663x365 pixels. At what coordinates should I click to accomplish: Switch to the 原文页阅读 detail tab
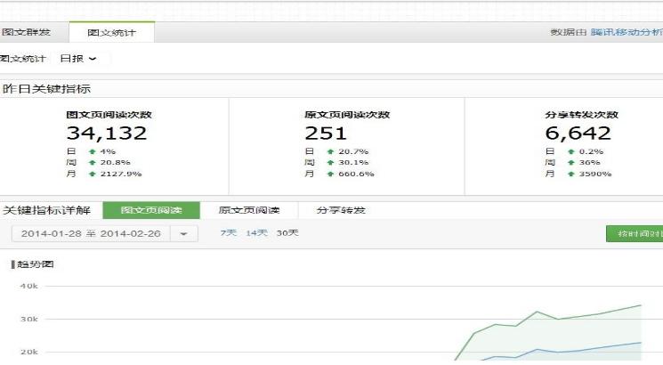(248, 211)
